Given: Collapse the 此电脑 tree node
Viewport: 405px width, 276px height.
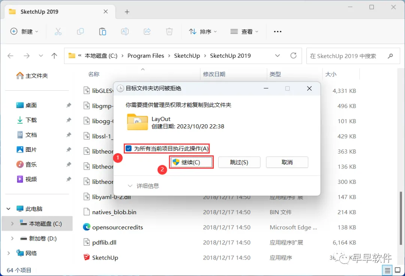Looking at the screenshot, I should (9, 209).
